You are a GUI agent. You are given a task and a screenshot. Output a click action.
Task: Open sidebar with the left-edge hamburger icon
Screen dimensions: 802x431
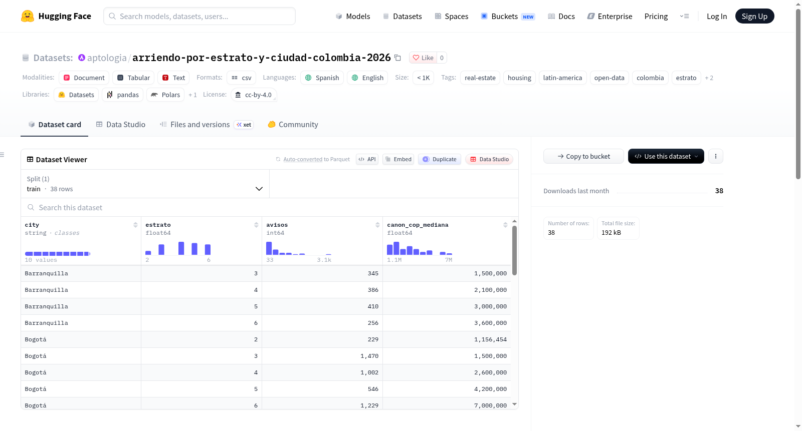pos(3,155)
